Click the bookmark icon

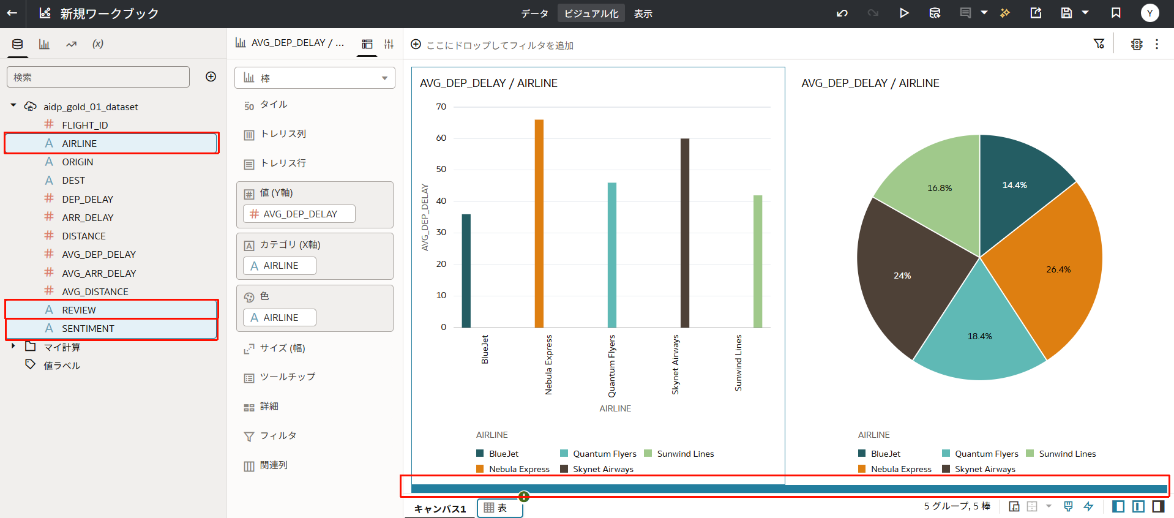click(x=1116, y=13)
